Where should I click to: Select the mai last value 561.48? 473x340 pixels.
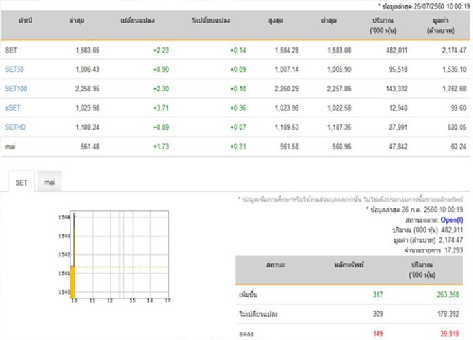coord(90,147)
